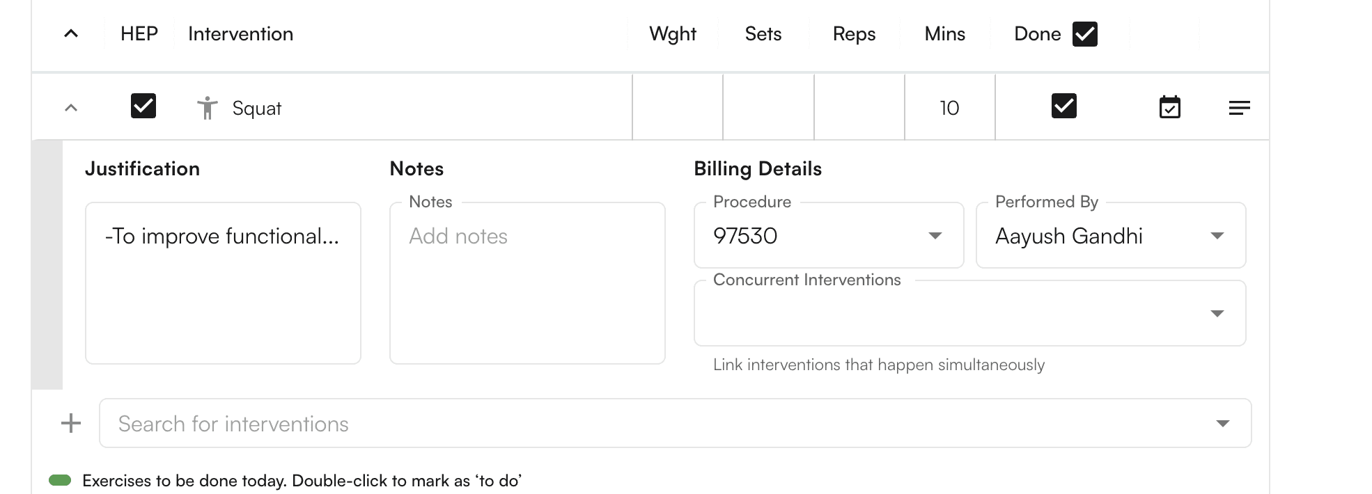Select the exercise figure icon beside Squat
This screenshot has height=494, width=1372.
tap(208, 107)
